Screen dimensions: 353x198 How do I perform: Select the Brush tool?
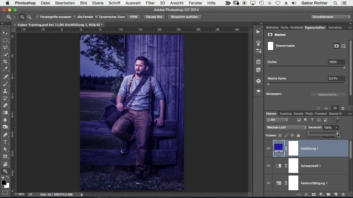pyautogui.click(x=5, y=84)
